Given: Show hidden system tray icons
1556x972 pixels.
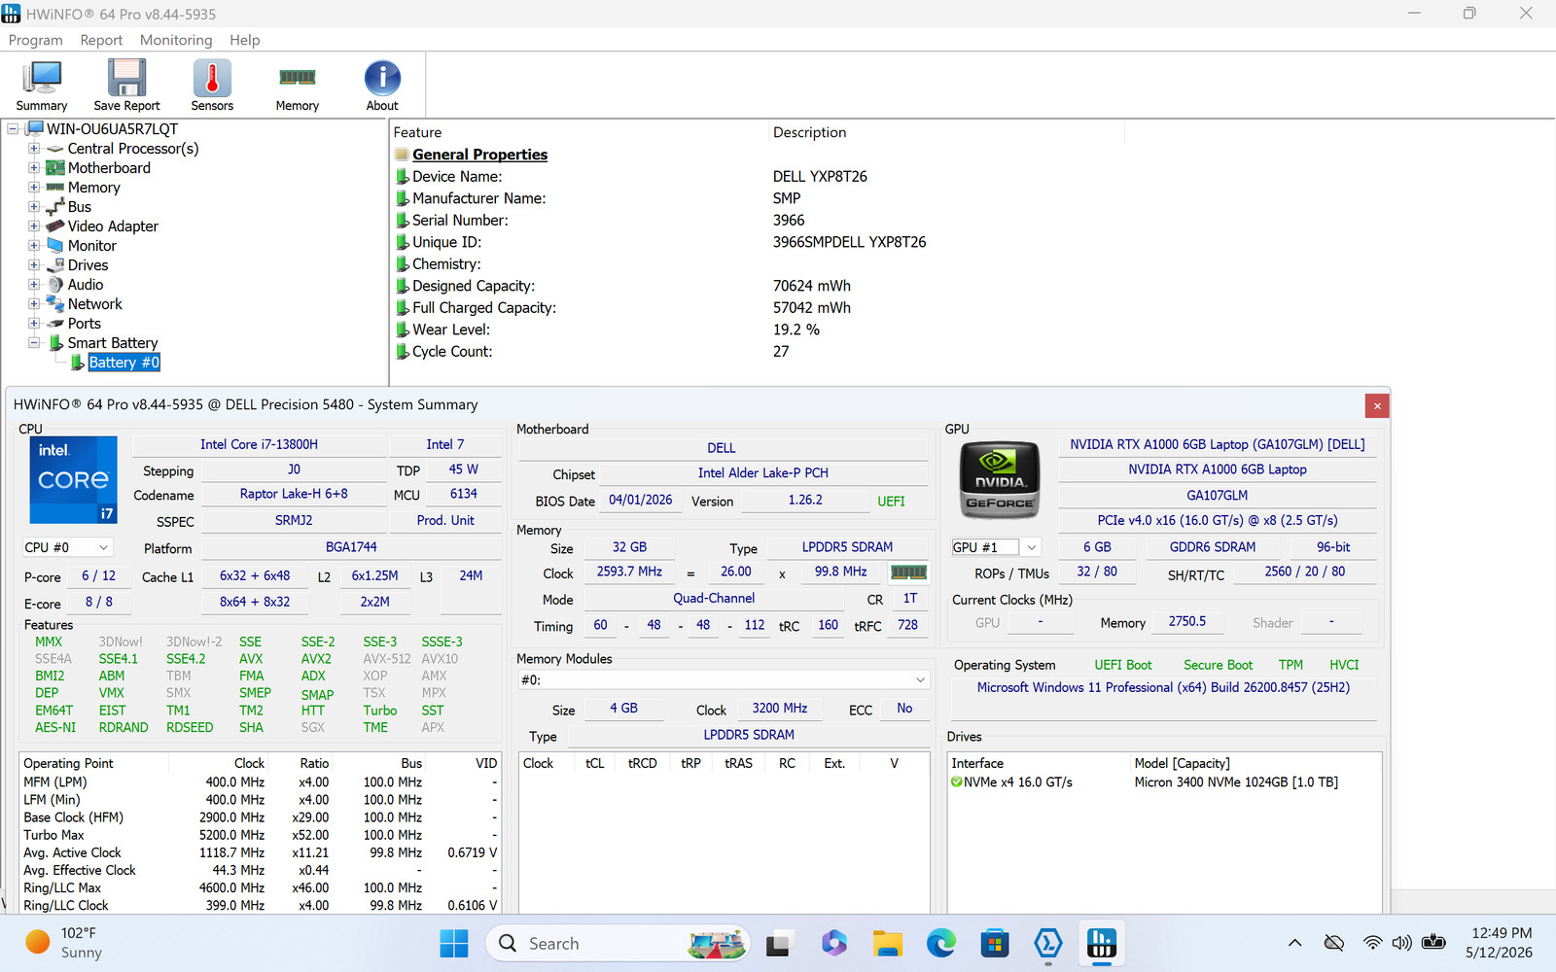Looking at the screenshot, I should (x=1294, y=943).
